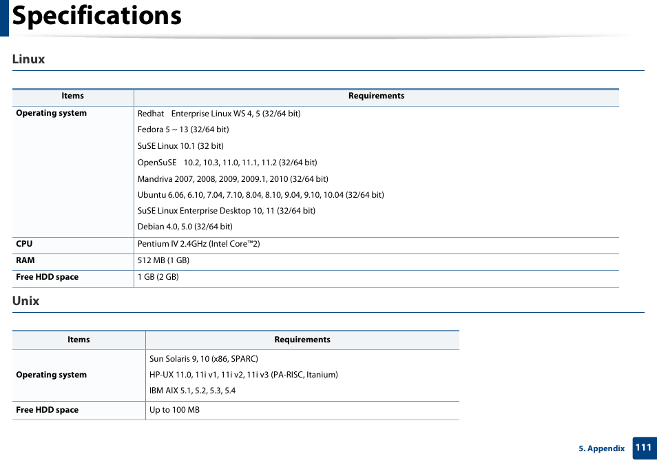The height and width of the screenshot is (465, 657).
Task: Select the Ubuntu versions line in Linux table
Action: tap(260, 194)
